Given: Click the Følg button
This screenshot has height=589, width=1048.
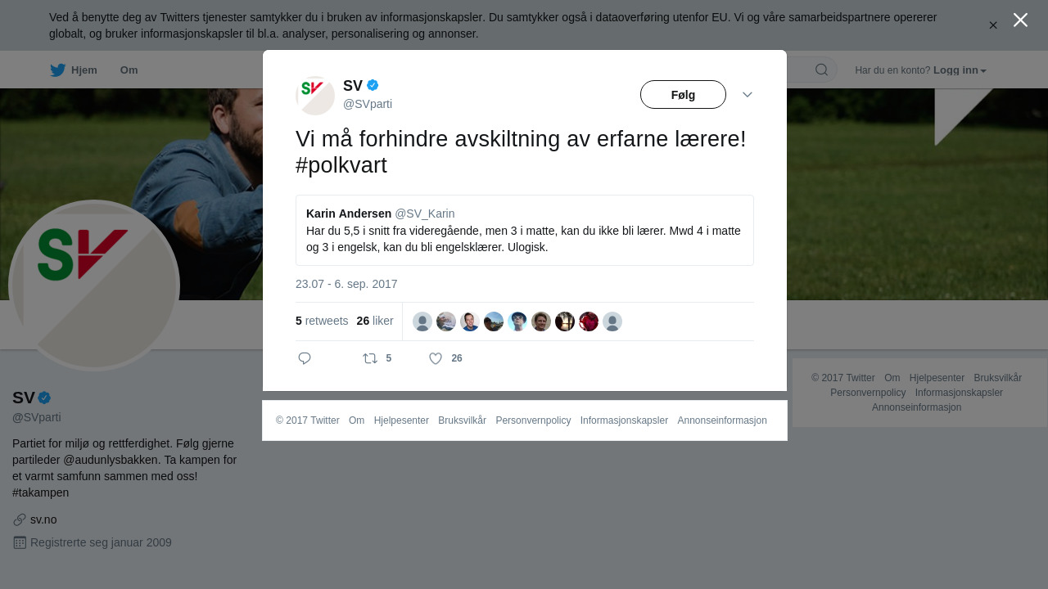Looking at the screenshot, I should (683, 94).
